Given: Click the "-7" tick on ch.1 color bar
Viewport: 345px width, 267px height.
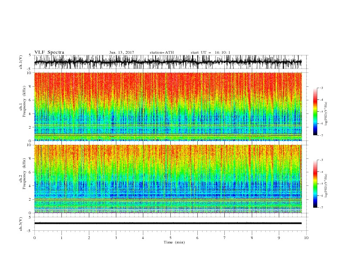Looking at the screenshot, I should [x=321, y=136].
